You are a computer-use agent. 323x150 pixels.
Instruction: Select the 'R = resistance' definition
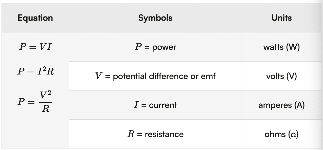155,134
